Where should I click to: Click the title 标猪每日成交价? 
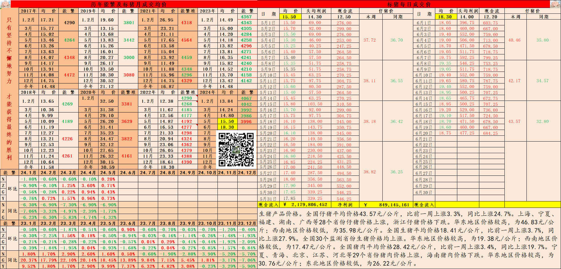[x=409, y=4]
